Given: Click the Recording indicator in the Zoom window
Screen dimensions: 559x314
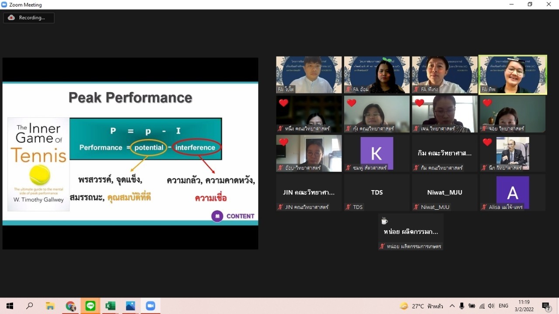Looking at the screenshot, I should pos(28,18).
